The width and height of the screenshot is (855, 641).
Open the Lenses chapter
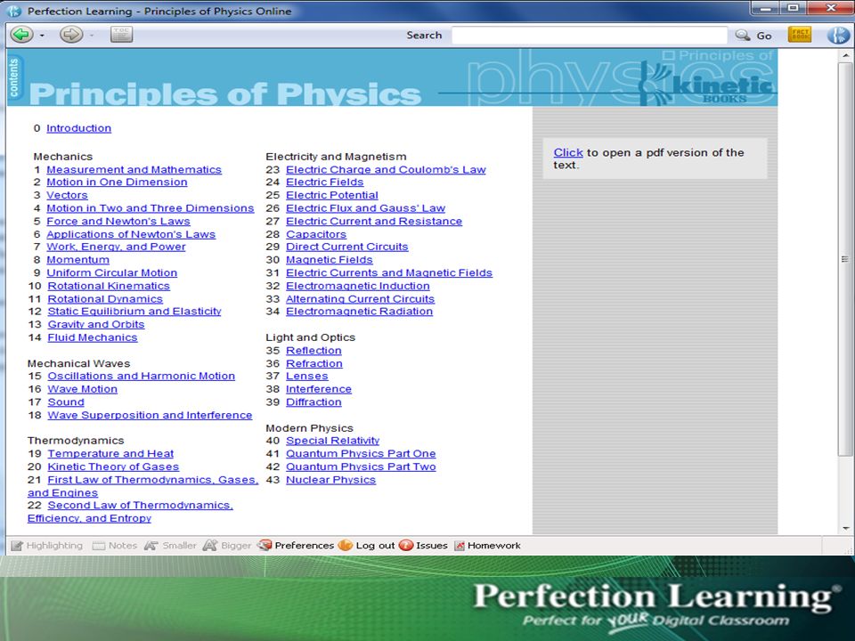[307, 376]
